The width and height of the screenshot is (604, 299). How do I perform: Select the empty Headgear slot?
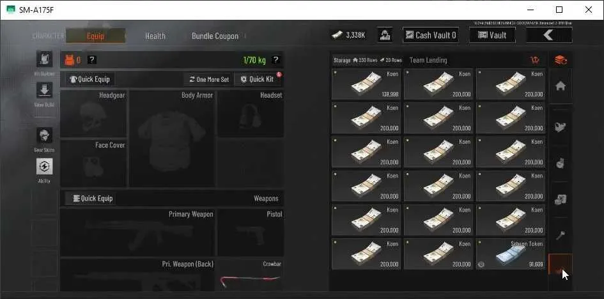click(x=93, y=114)
